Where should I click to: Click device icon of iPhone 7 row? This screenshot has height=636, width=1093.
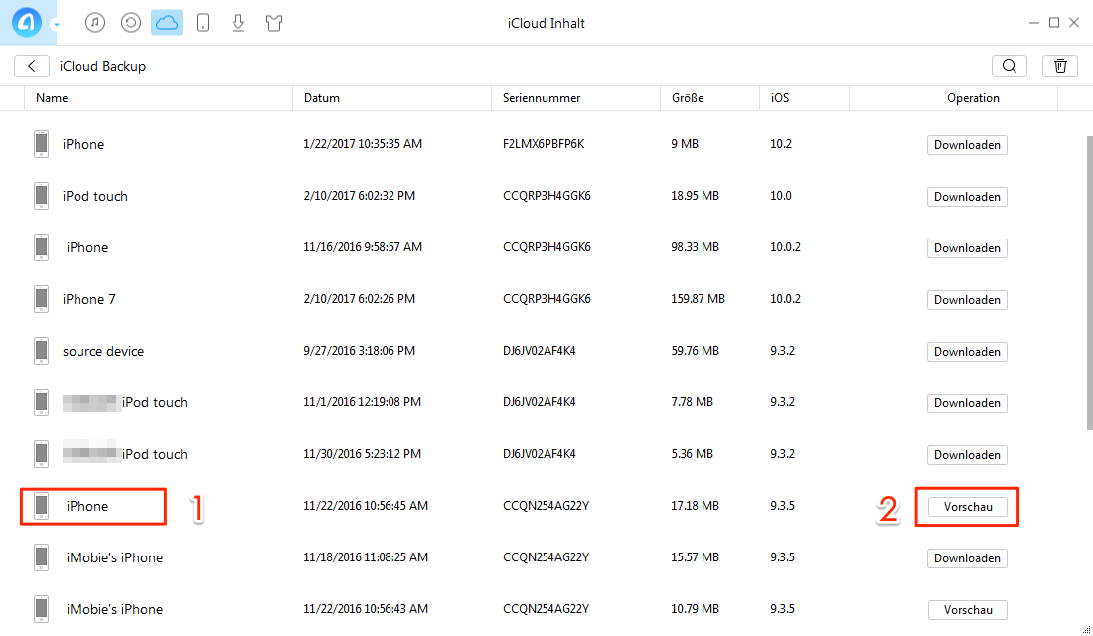click(x=41, y=299)
